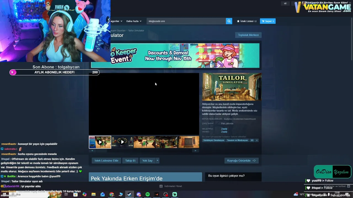The width and height of the screenshot is (353, 198).
Task: Click the Bu oyun ilginizi çekiyor mu? text
Action: click(x=226, y=176)
